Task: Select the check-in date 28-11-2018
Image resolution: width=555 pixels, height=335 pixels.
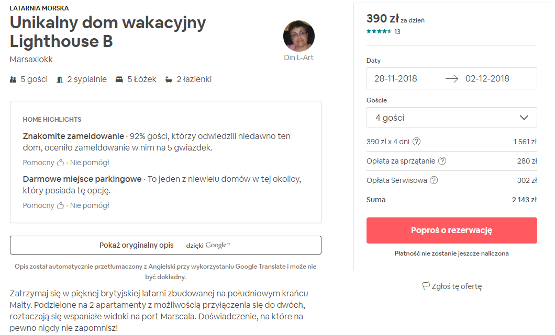Action: (396, 78)
